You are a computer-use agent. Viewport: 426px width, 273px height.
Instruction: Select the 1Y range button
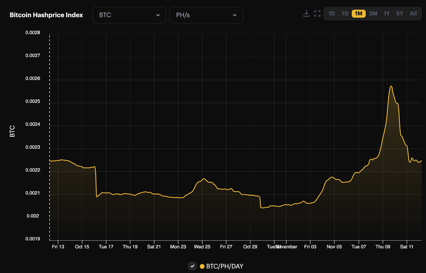point(387,13)
